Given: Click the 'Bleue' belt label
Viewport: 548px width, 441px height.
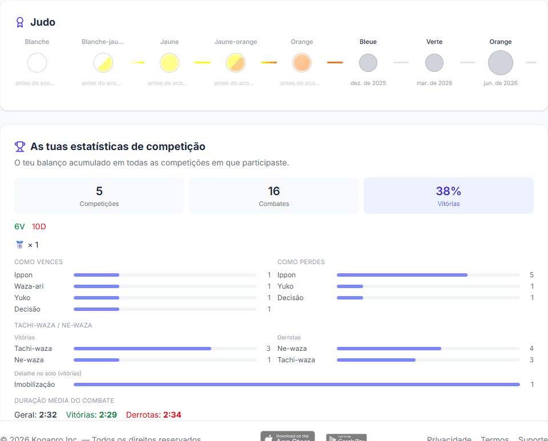Looking at the screenshot, I should point(368,42).
